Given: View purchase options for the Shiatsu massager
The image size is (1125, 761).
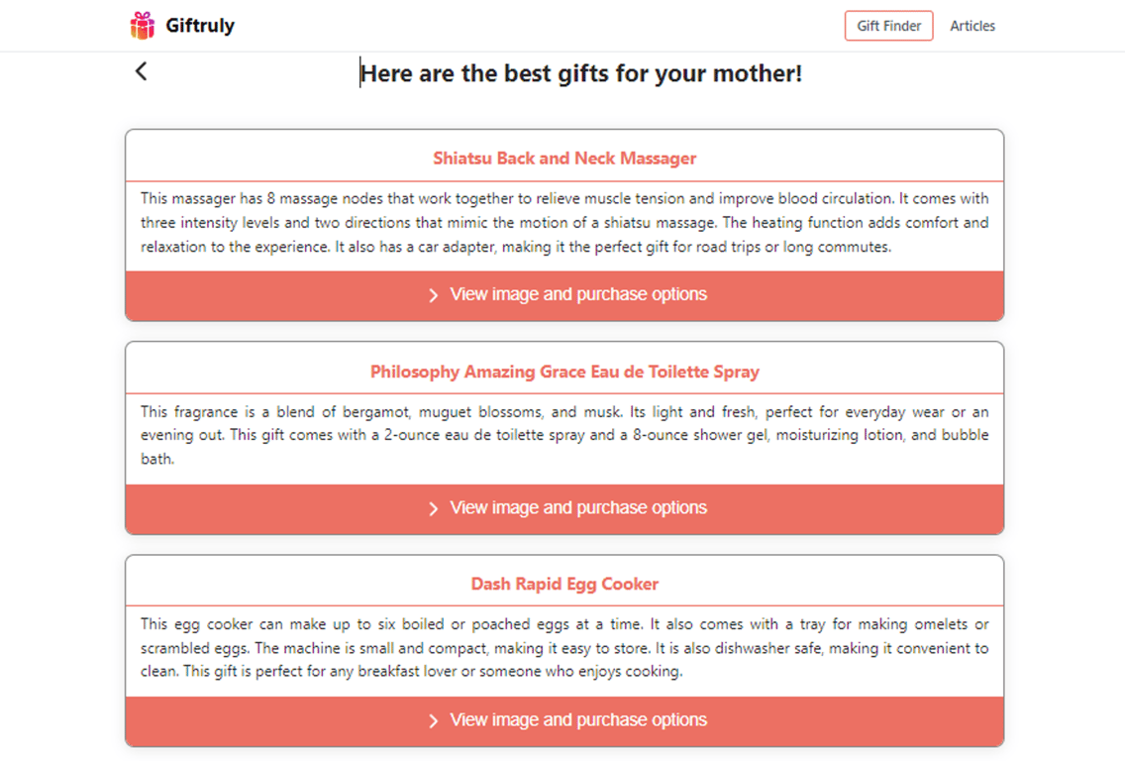Looking at the screenshot, I should 578,295.
